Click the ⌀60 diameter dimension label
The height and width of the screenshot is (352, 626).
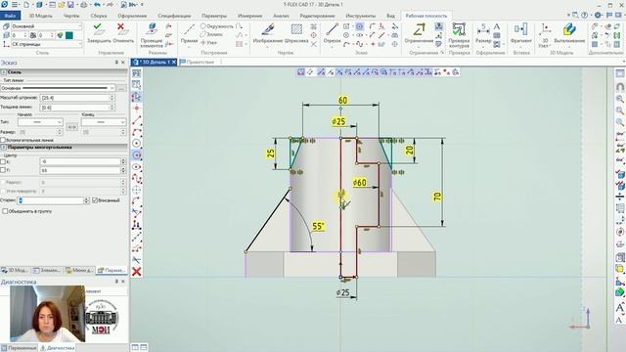[360, 183]
